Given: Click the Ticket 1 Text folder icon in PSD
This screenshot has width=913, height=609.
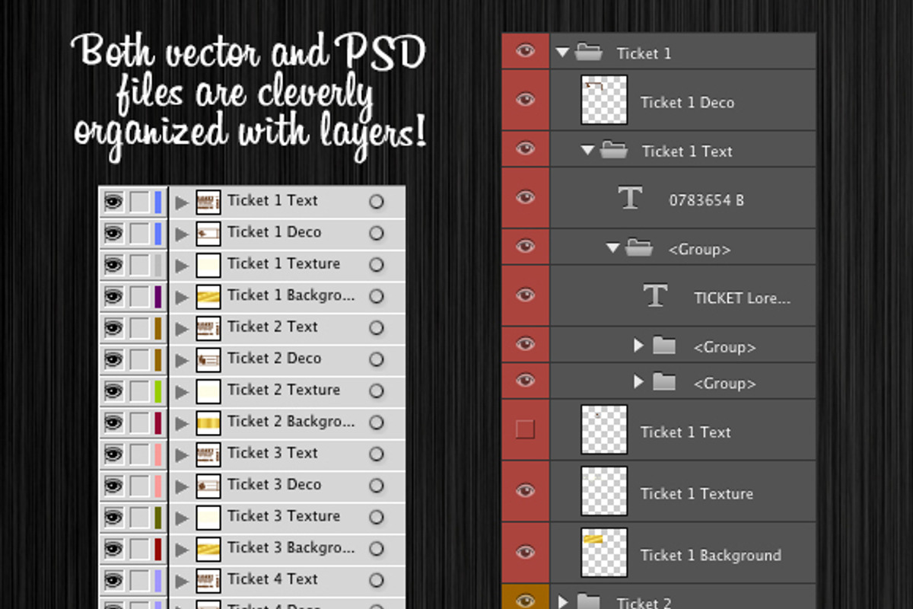Looking at the screenshot, I should coord(613,150).
